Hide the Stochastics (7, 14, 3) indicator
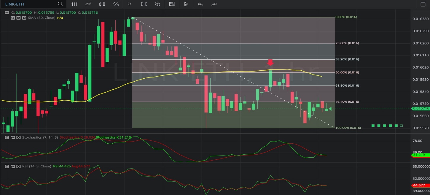Screen dimensions: 430x195 [x=12, y=137]
